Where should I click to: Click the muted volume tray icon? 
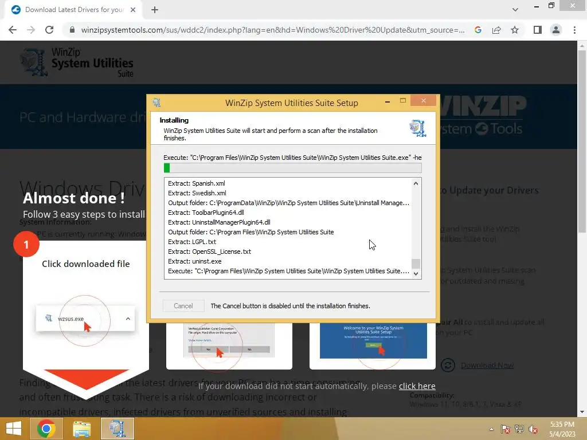click(533, 429)
